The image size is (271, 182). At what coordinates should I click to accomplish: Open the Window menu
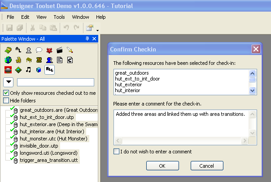(80, 17)
